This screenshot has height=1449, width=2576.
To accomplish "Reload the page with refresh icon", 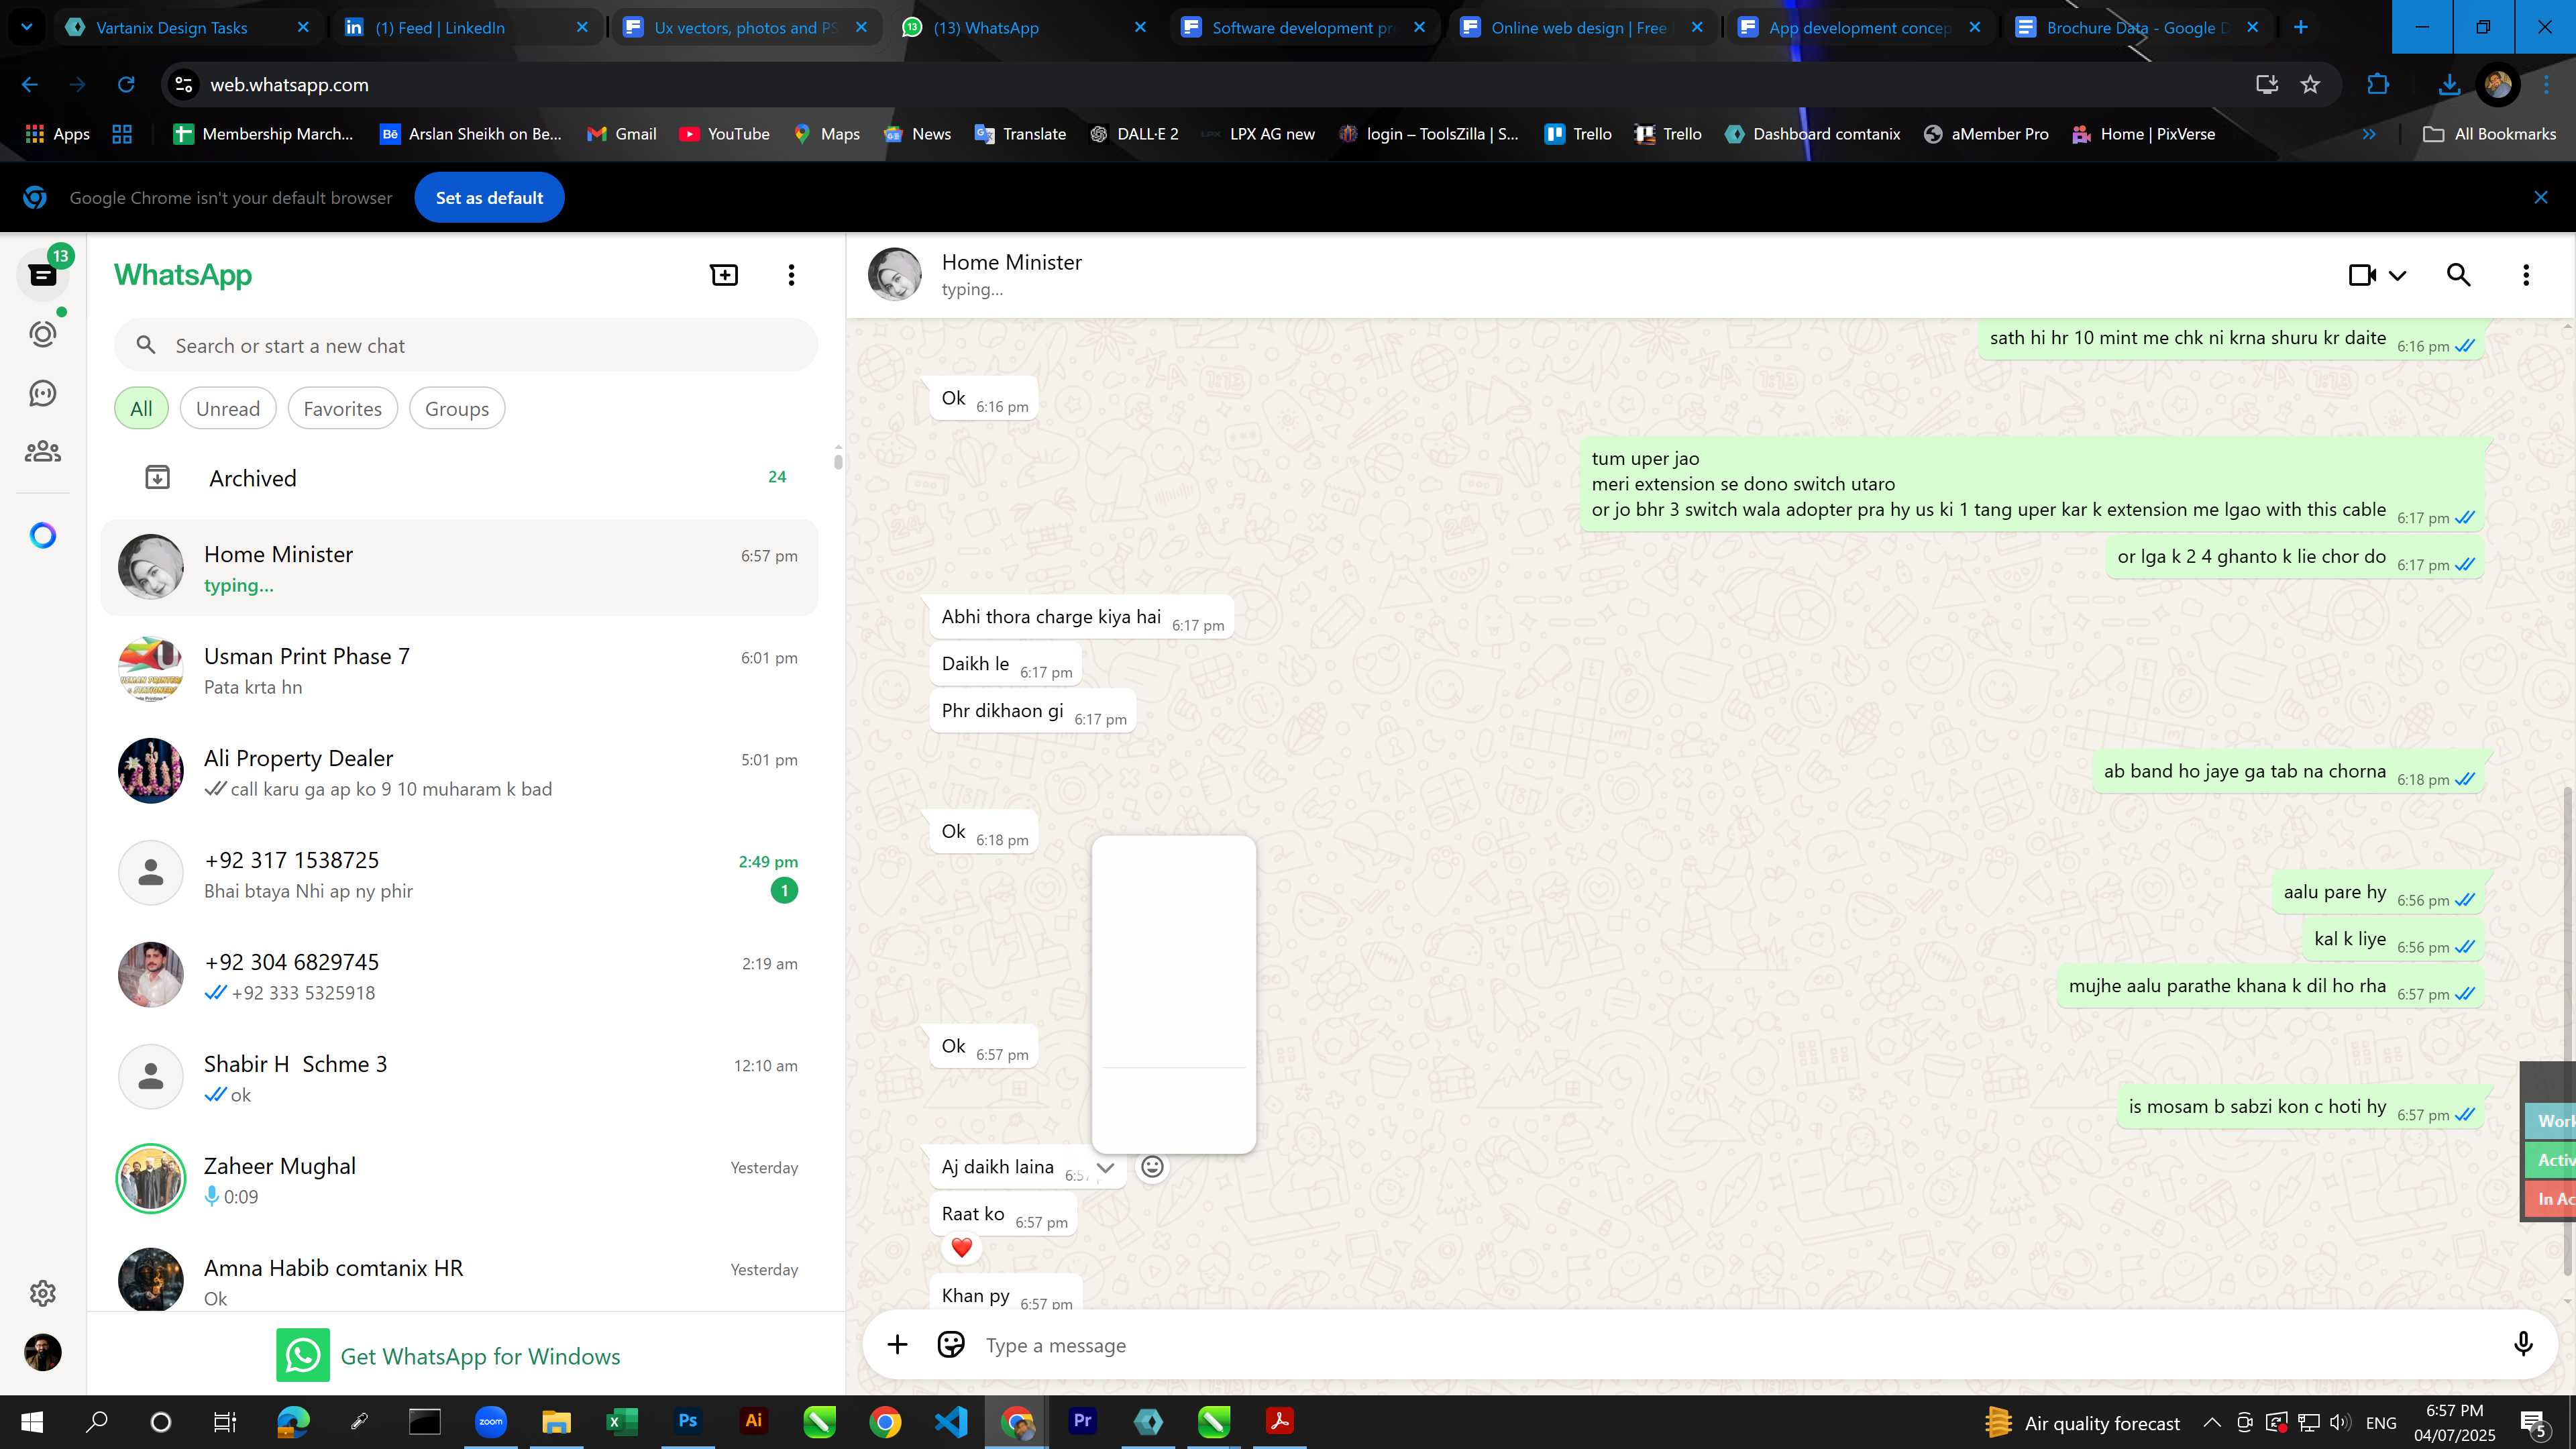I will coord(126,85).
